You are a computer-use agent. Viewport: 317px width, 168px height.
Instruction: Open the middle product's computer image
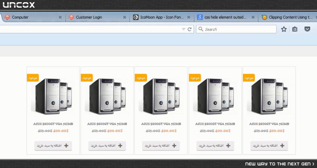tap(161, 97)
